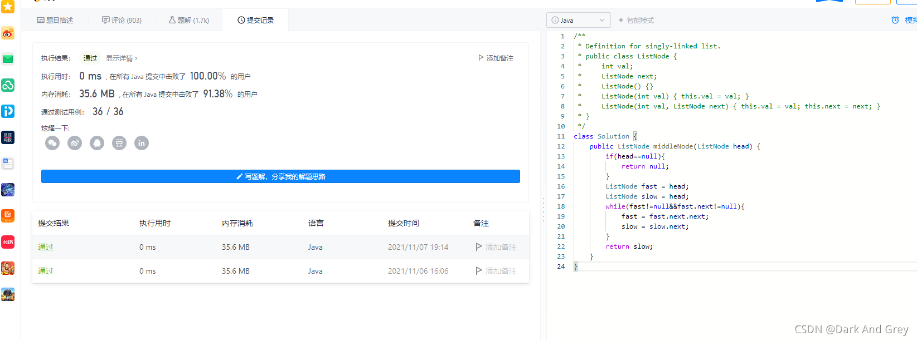Open the dark blue news app icon
The image size is (917, 341).
click(x=8, y=137)
